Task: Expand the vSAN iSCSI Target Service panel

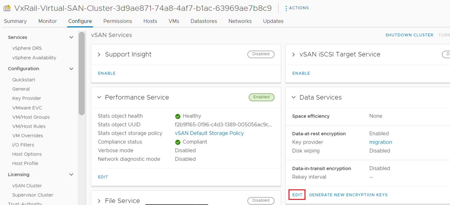Action: (x=293, y=54)
